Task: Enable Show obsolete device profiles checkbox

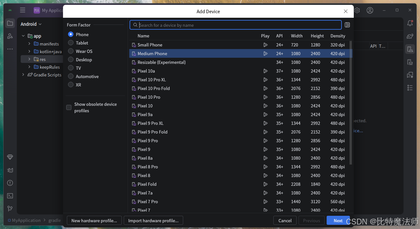Action: 69,107
